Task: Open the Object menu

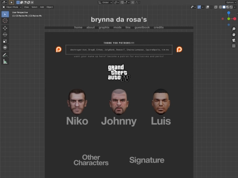Action: tap(49, 7)
